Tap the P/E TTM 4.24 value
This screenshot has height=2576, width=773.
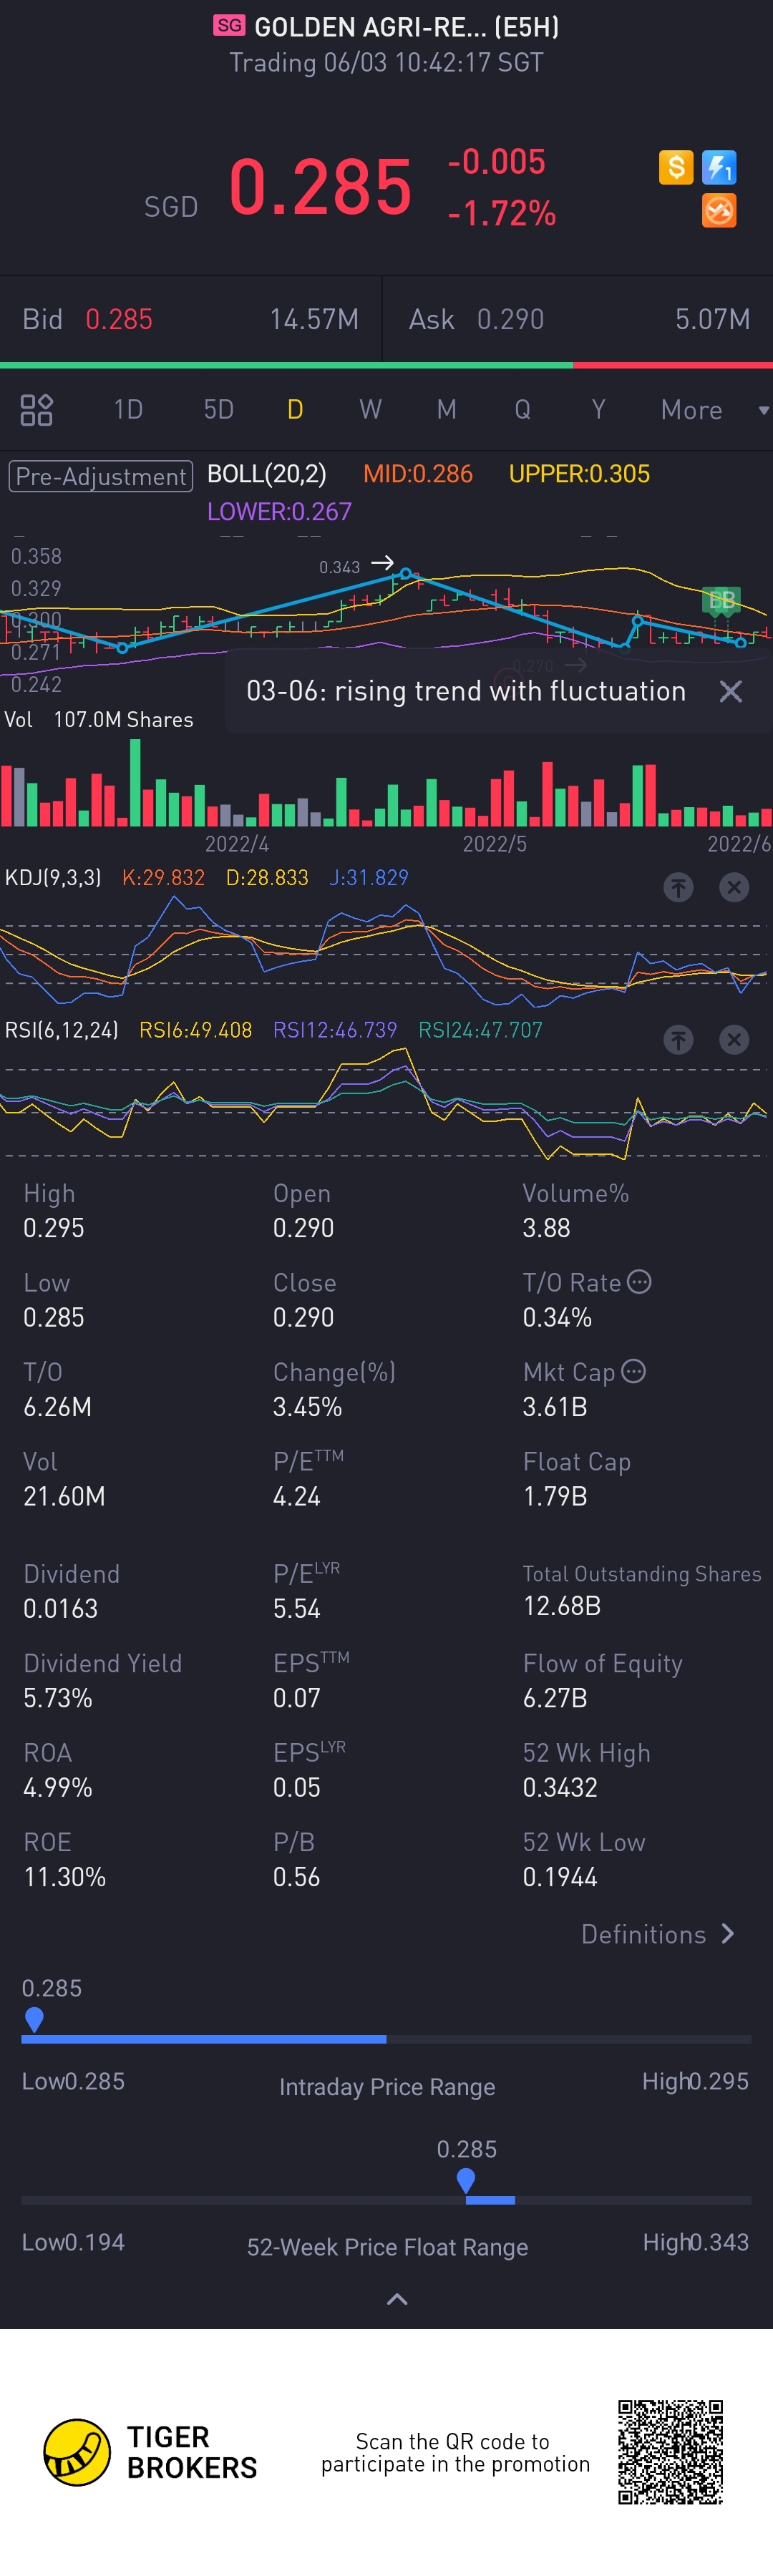pos(297,1496)
